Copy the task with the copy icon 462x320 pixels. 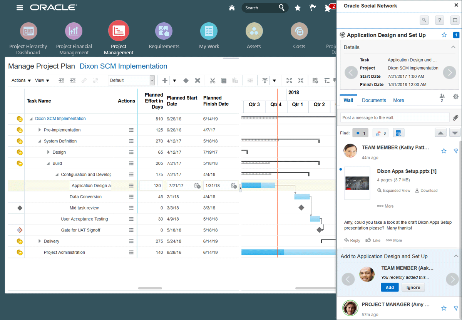(224, 80)
